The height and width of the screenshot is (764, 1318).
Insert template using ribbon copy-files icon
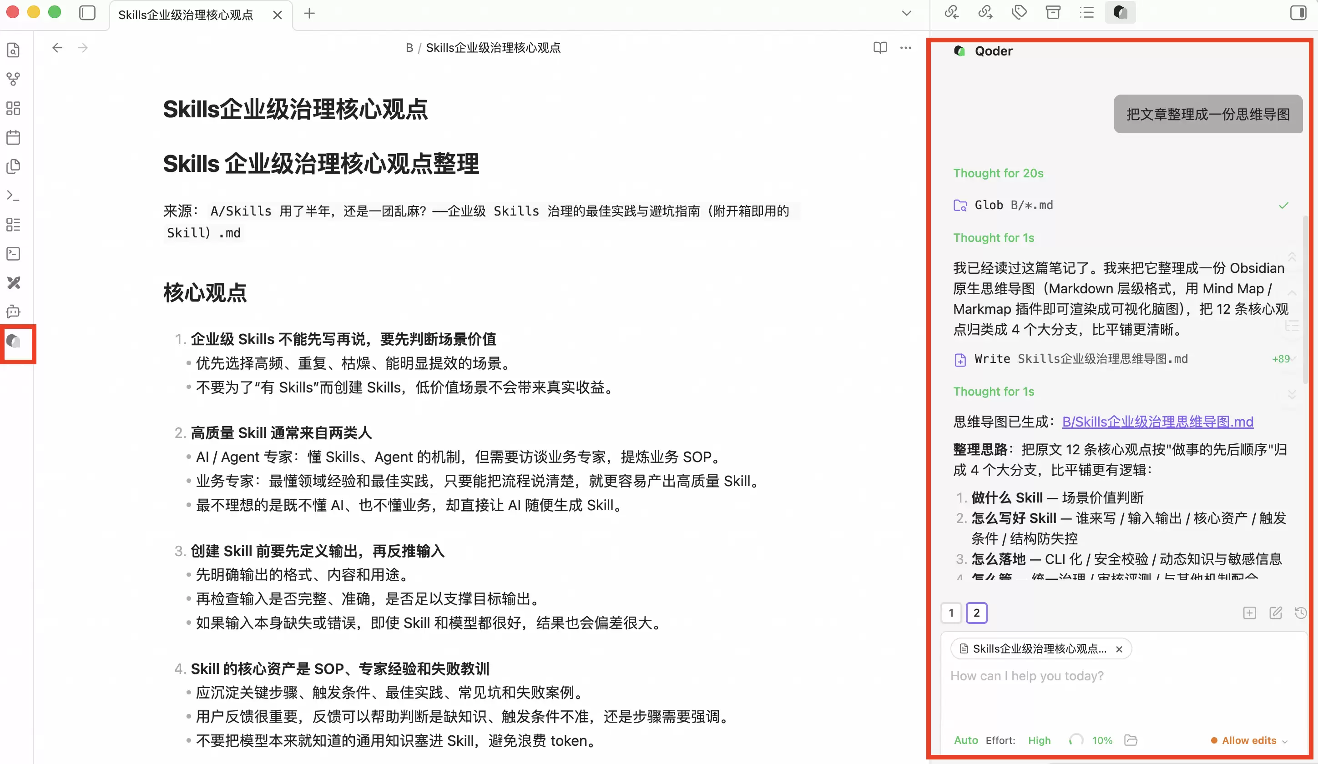(x=14, y=166)
